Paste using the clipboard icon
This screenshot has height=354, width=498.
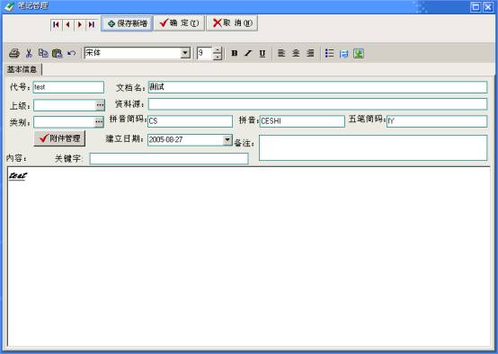(57, 53)
